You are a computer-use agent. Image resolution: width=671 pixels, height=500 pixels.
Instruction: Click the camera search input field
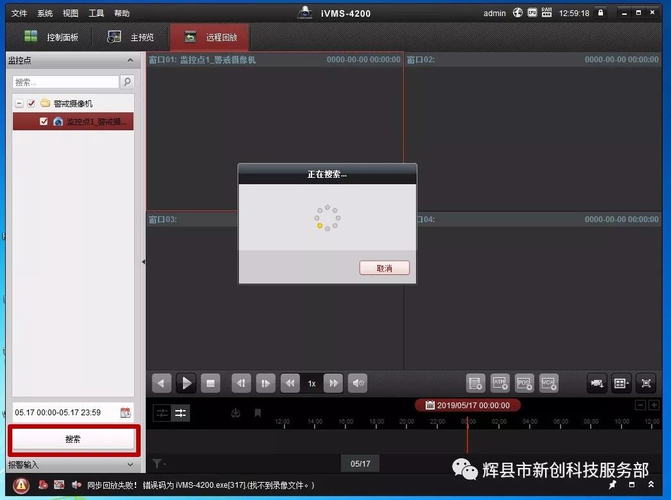66,82
